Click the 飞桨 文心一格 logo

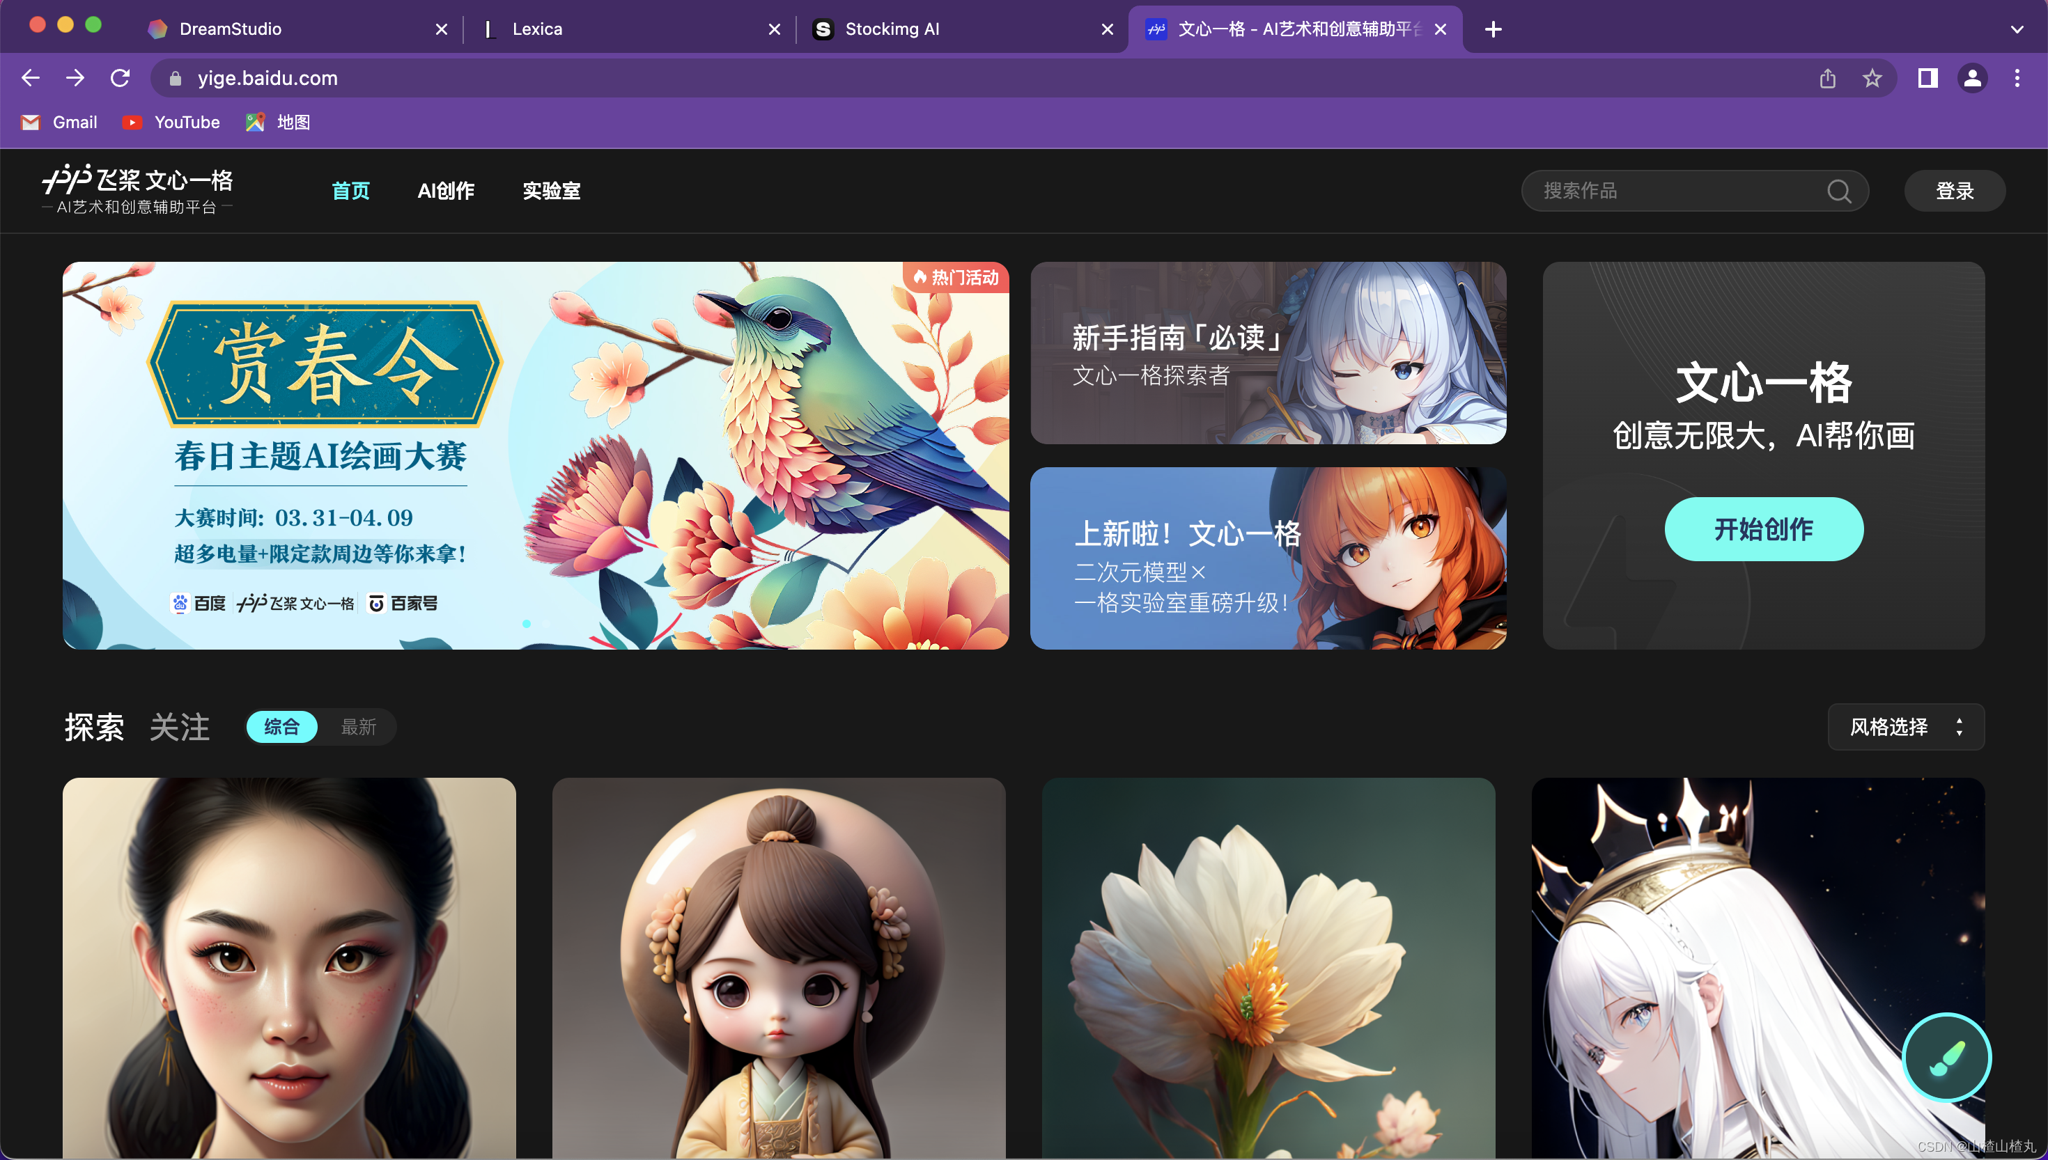pyautogui.click(x=137, y=189)
